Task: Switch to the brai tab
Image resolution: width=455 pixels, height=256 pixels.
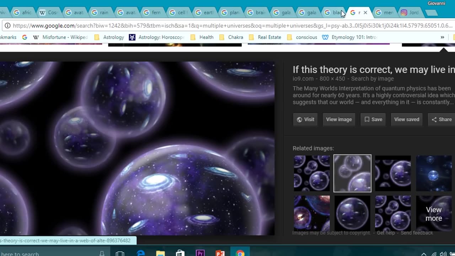Action: [x=256, y=12]
